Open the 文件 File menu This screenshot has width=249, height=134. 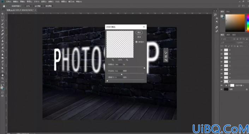[x=8, y=1]
